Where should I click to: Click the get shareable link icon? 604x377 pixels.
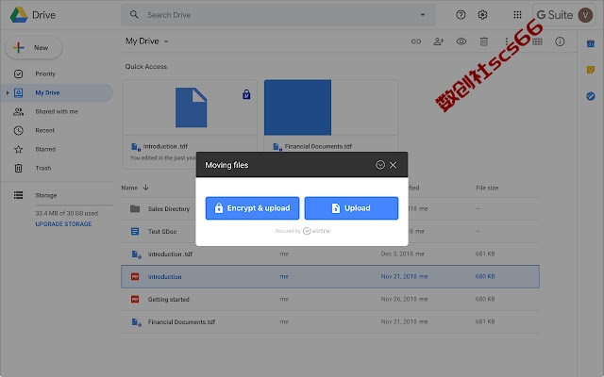pos(416,41)
